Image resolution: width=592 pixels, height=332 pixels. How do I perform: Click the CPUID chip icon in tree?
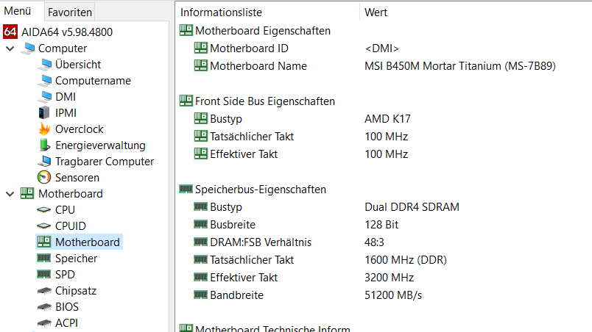(x=43, y=225)
